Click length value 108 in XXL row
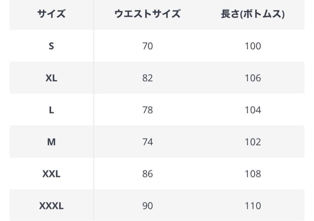Screen dimensions: 314x221 (253, 174)
